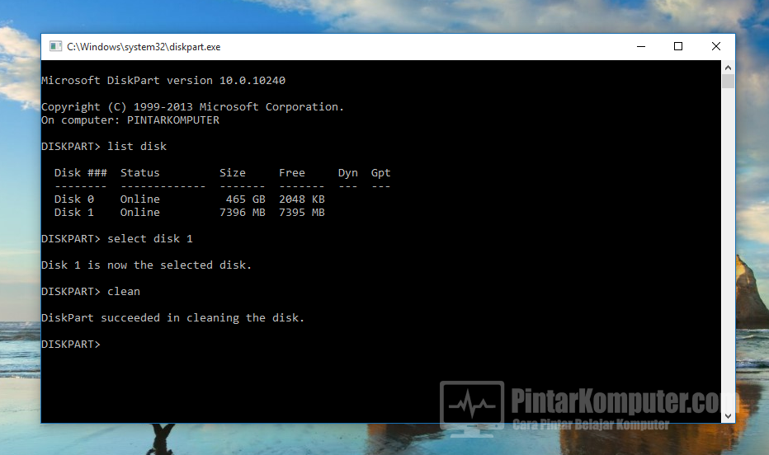The image size is (769, 455).
Task: Click the '7395 MB' free value
Action: click(302, 213)
